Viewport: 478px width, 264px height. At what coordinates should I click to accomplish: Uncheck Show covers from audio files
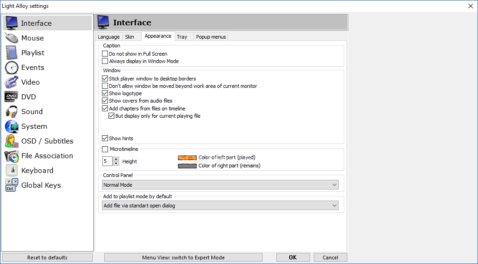point(105,101)
